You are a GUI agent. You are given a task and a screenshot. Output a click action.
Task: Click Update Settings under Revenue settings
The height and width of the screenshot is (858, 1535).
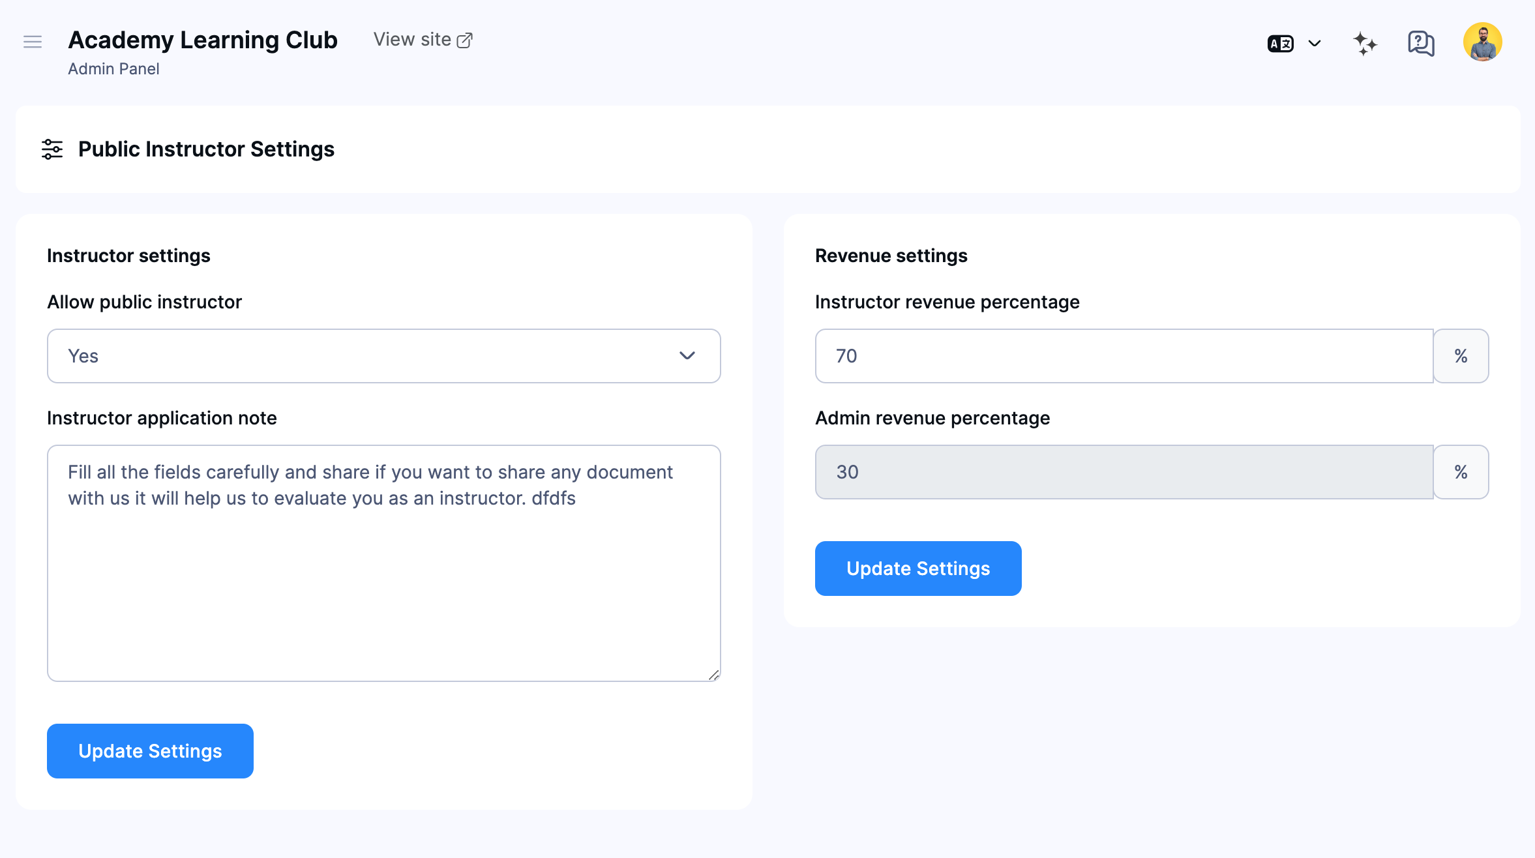(917, 568)
